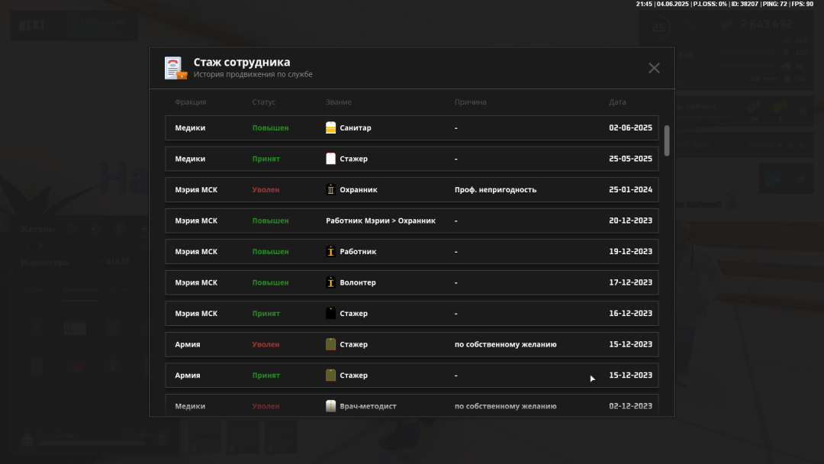824x464 pixels.
Task: Click the Санитар rank badge icon
Action: [x=330, y=128]
